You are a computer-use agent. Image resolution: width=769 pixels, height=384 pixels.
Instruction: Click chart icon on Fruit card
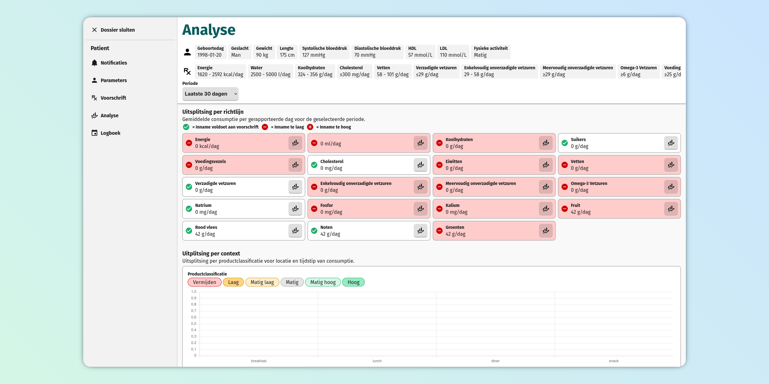pyautogui.click(x=671, y=209)
